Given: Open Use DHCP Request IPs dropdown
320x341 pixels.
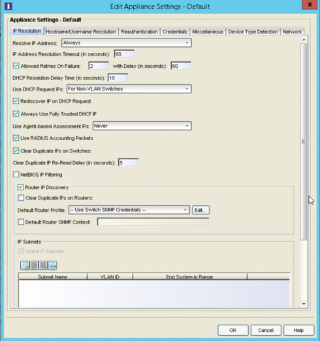Looking at the screenshot, I should pos(129,89).
